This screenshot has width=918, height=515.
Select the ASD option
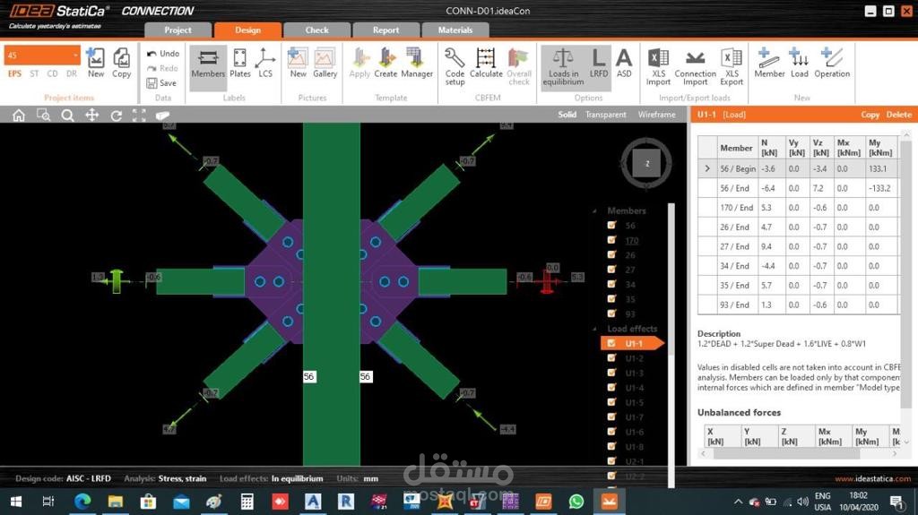point(624,63)
